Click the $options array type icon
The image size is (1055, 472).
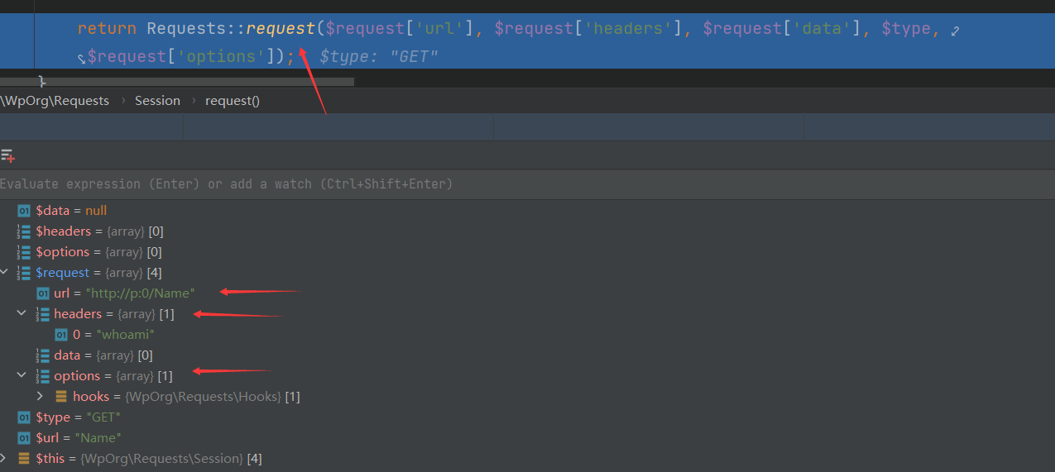click(x=24, y=252)
